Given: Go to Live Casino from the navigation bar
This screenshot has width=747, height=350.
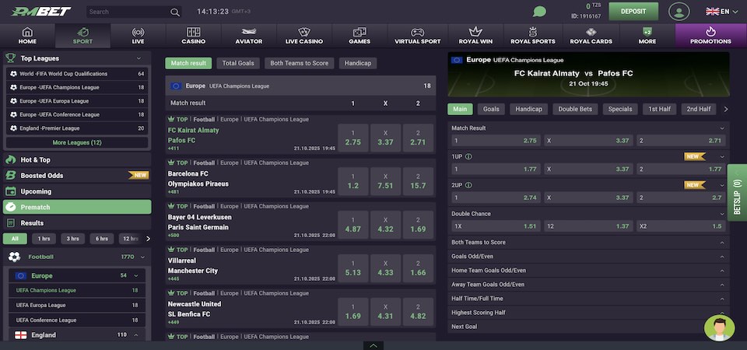Looking at the screenshot, I should pyautogui.click(x=304, y=36).
